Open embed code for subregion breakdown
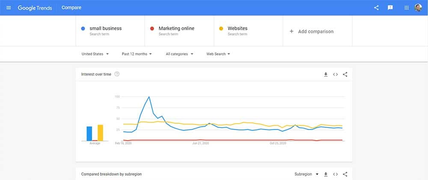Image resolution: width=428 pixels, height=180 pixels. [x=336, y=174]
